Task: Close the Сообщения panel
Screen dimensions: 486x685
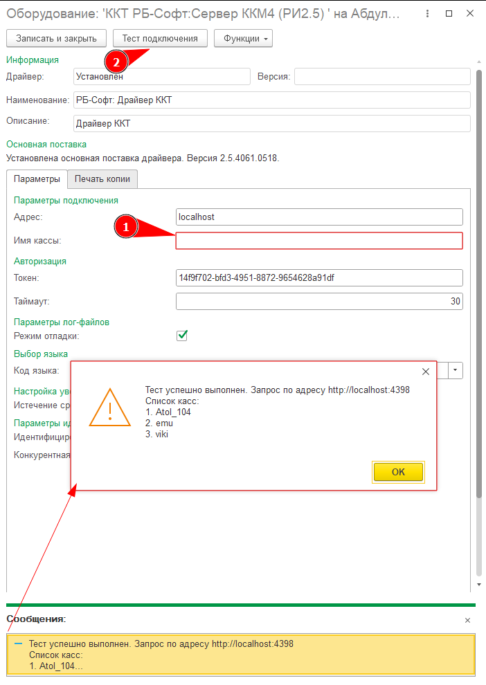Action: tap(467, 621)
